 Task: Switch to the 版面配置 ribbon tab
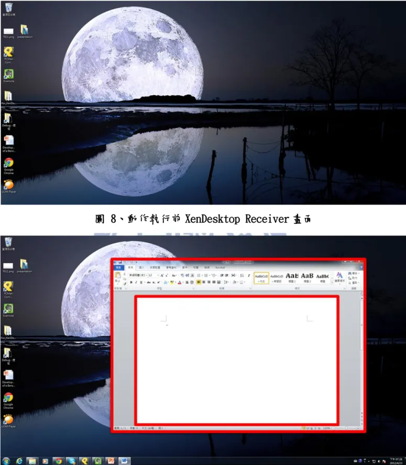click(x=155, y=267)
